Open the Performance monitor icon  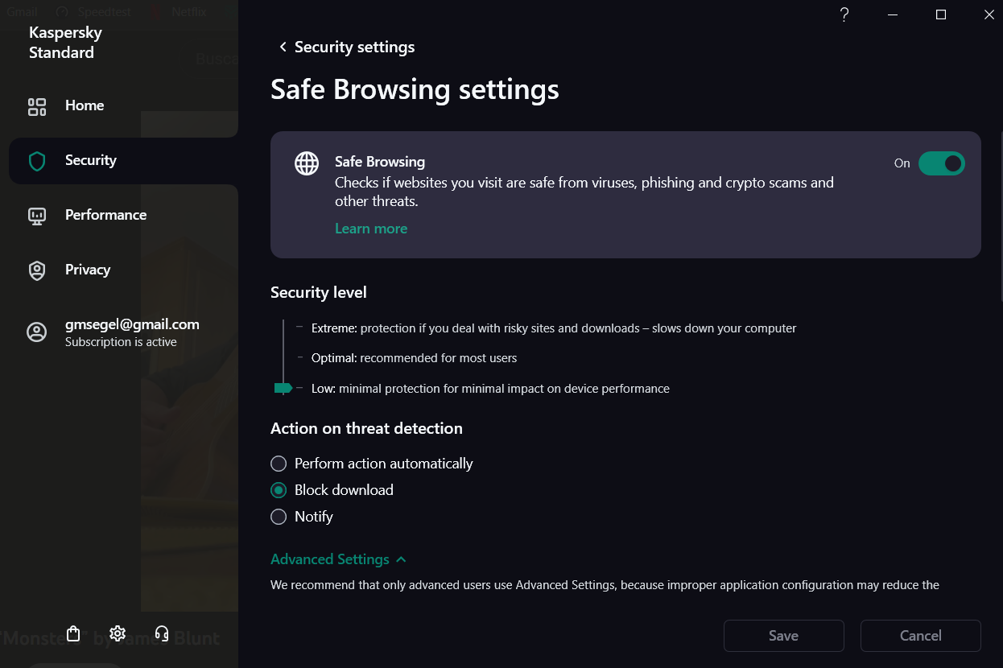tap(37, 216)
